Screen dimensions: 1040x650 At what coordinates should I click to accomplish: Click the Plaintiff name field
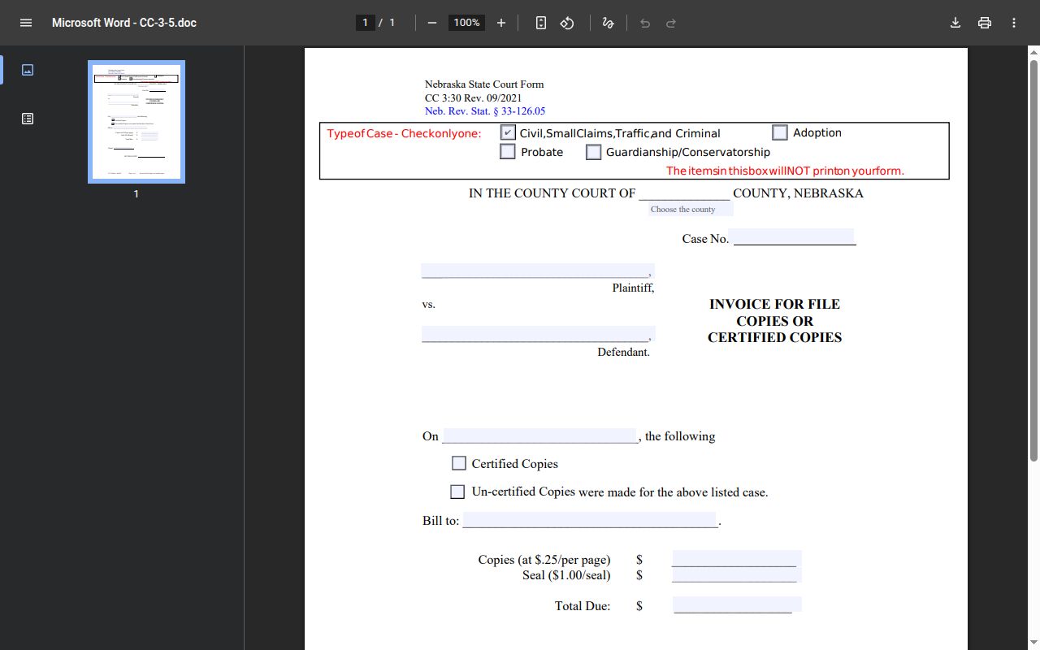tap(537, 271)
